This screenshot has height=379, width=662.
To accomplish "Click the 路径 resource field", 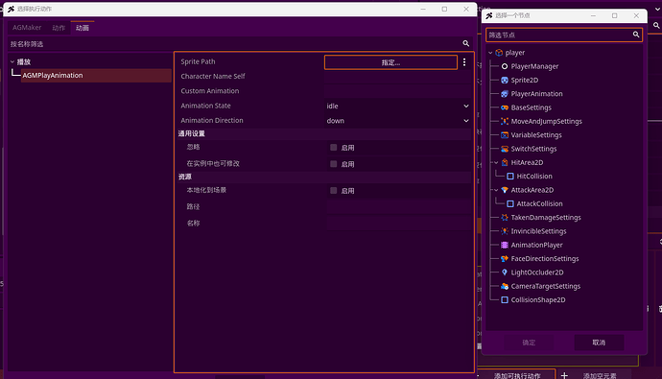I will 398,206.
